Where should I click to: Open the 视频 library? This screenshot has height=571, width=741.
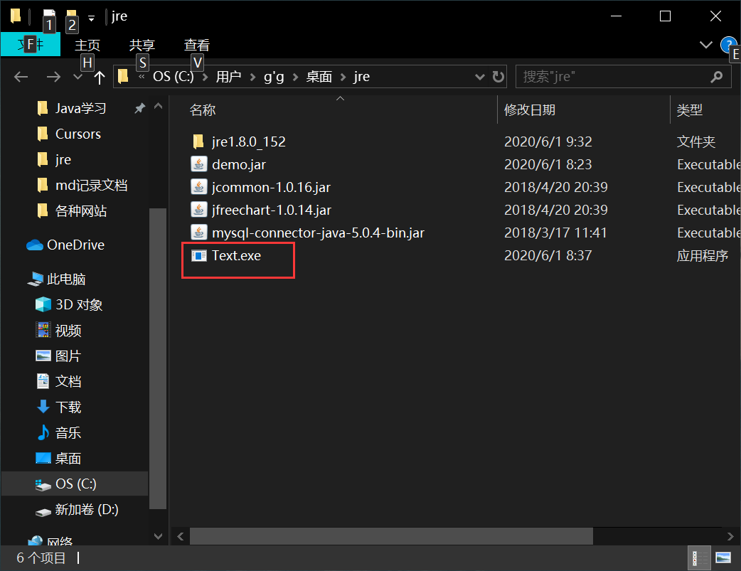[x=58, y=331]
